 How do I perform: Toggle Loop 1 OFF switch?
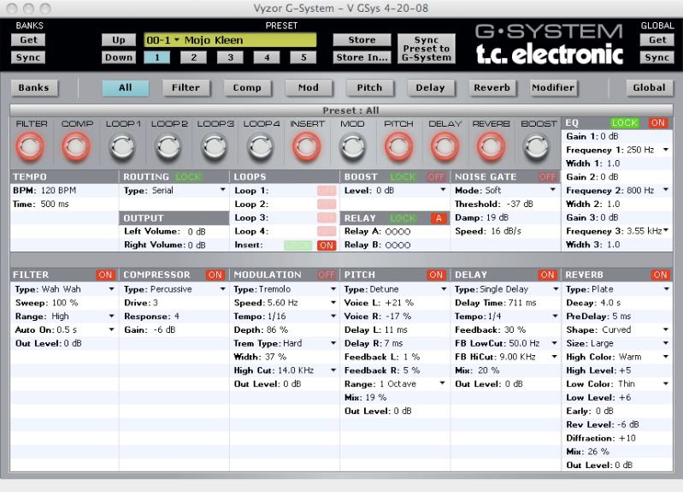327,191
